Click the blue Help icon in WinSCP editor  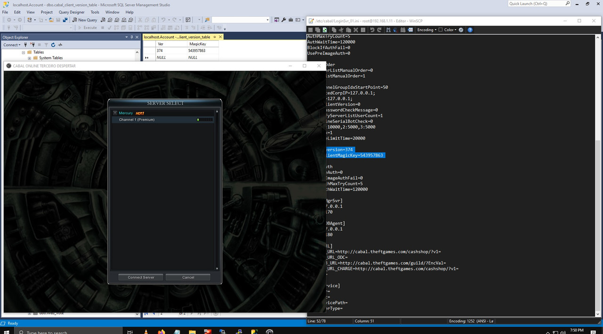pos(470,30)
